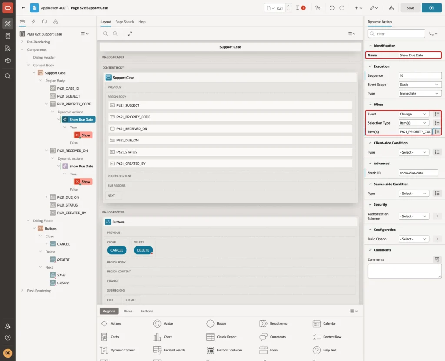Click the Name input field
The image size is (445, 361).
click(420, 55)
